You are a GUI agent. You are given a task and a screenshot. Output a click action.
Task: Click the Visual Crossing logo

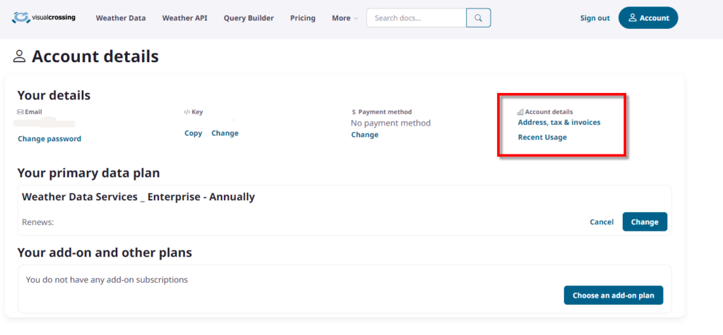[x=44, y=18]
